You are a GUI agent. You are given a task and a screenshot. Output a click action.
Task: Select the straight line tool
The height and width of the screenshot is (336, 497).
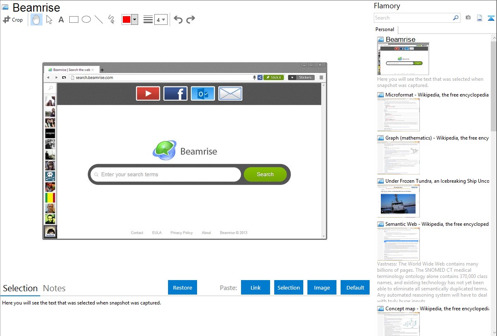[99, 19]
